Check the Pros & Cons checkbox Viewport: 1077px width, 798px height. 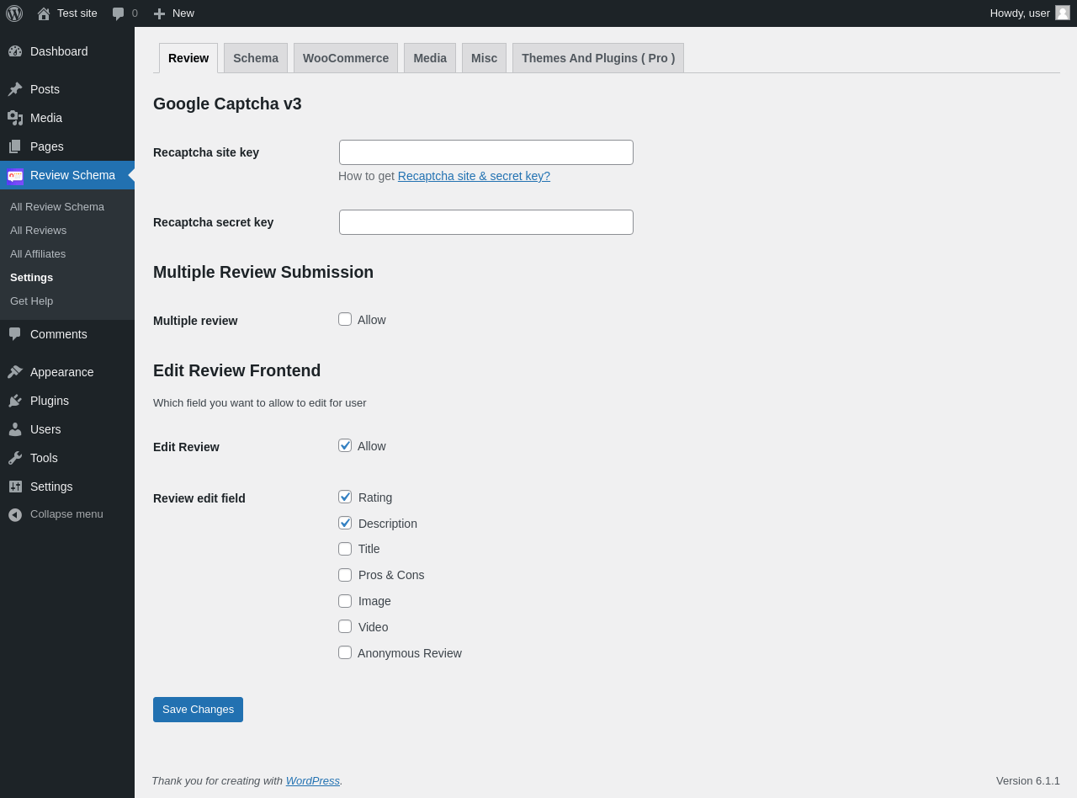[345, 575]
